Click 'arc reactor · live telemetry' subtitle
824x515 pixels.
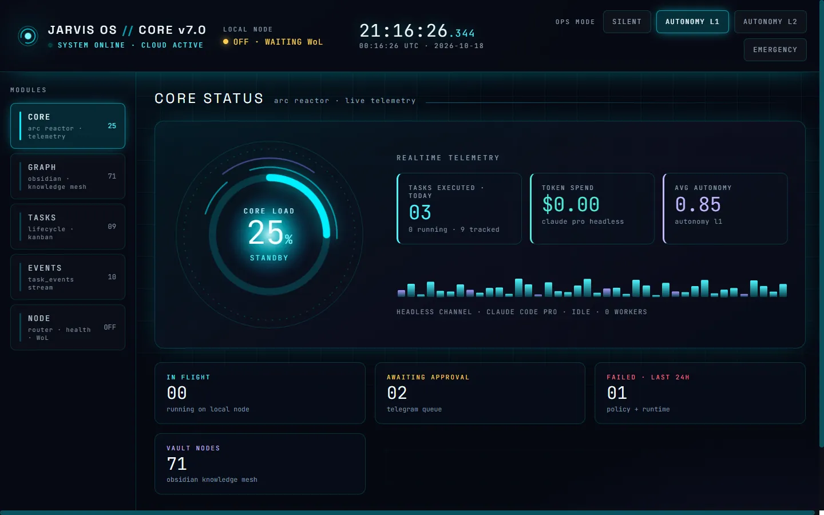click(x=345, y=101)
